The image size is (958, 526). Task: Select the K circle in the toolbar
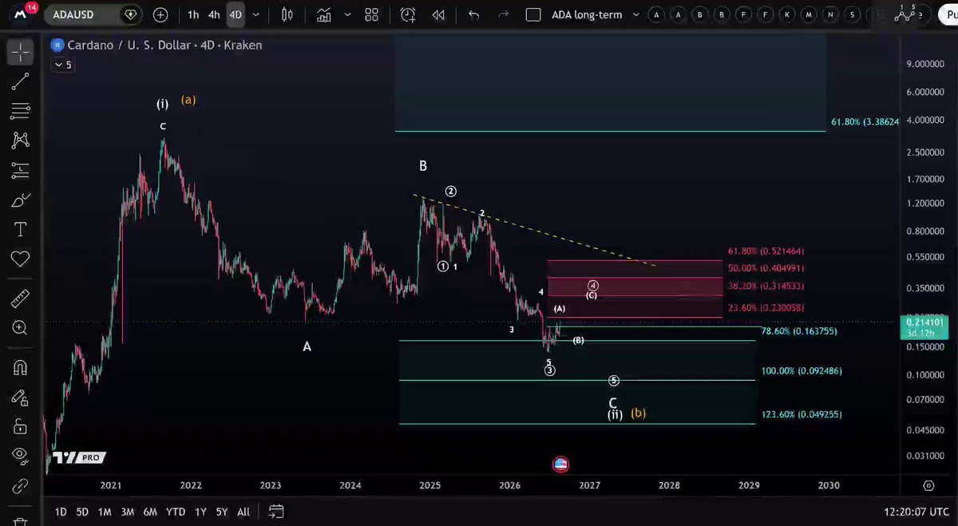pos(787,14)
